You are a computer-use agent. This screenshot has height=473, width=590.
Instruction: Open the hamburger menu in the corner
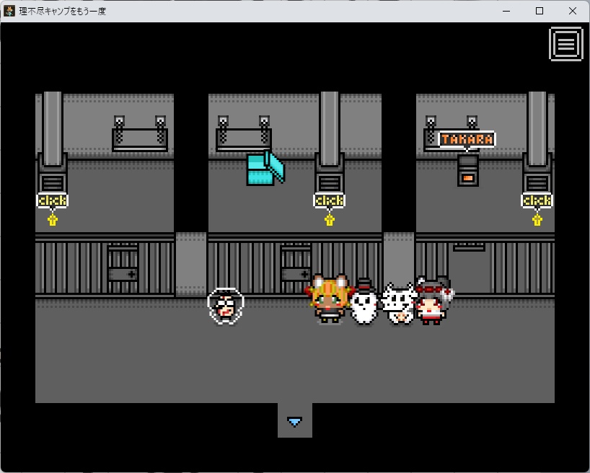(x=566, y=44)
